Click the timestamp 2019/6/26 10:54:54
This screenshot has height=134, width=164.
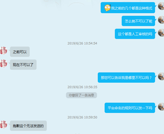point(82,43)
